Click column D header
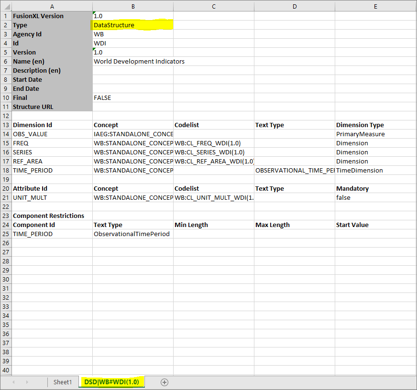This screenshot has width=417, height=390. 294,6
